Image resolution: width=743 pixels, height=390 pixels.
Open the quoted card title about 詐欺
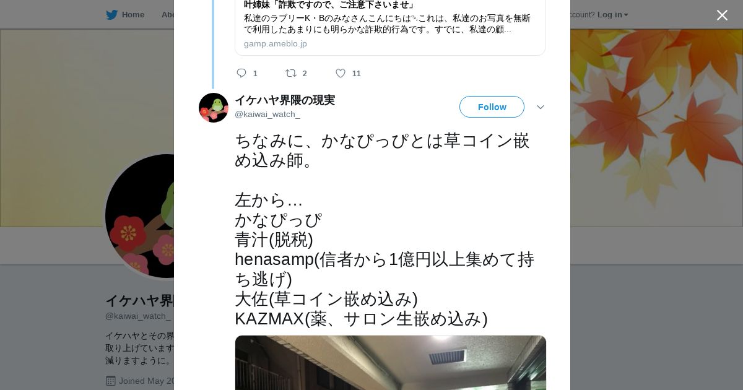click(329, 5)
